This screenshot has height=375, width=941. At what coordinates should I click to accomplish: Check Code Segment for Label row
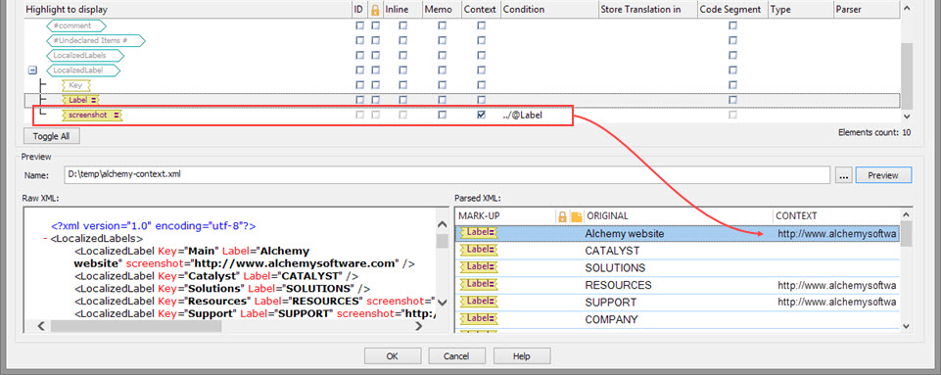point(732,100)
